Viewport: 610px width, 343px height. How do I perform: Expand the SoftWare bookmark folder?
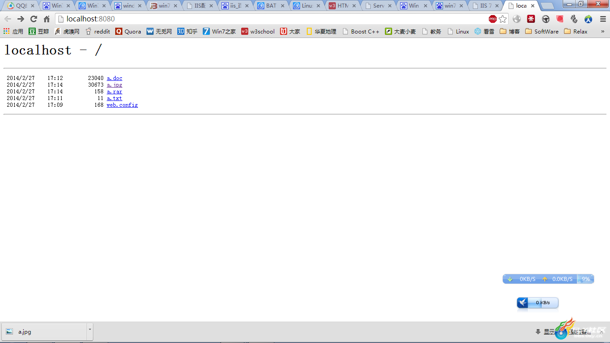tap(542, 31)
